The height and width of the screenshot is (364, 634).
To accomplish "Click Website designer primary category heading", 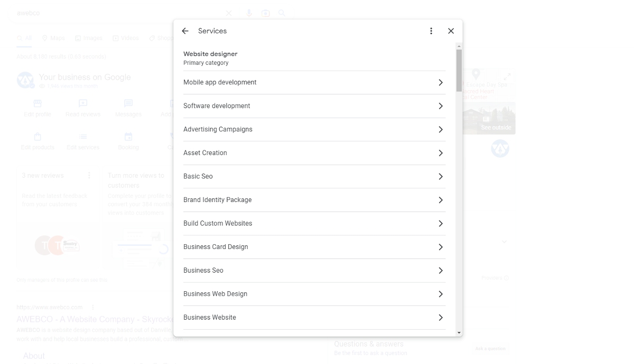I will pyautogui.click(x=210, y=54).
